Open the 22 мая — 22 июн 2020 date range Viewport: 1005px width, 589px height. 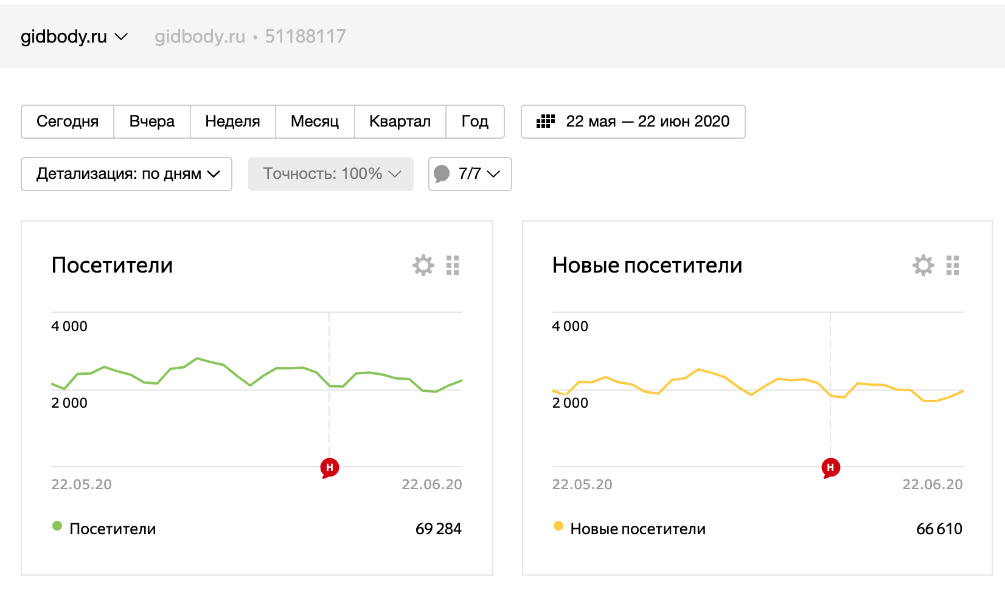pyautogui.click(x=647, y=122)
